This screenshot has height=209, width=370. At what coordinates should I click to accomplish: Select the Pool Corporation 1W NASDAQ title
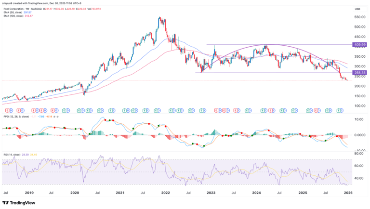(23, 9)
